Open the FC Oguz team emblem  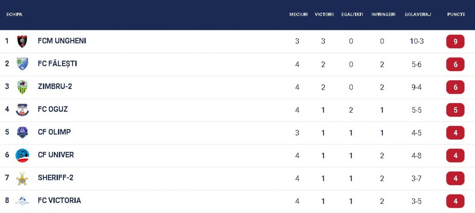coord(22,110)
